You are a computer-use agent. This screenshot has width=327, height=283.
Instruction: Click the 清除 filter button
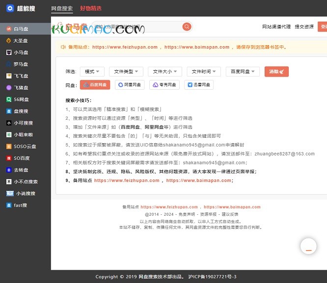click(276, 72)
